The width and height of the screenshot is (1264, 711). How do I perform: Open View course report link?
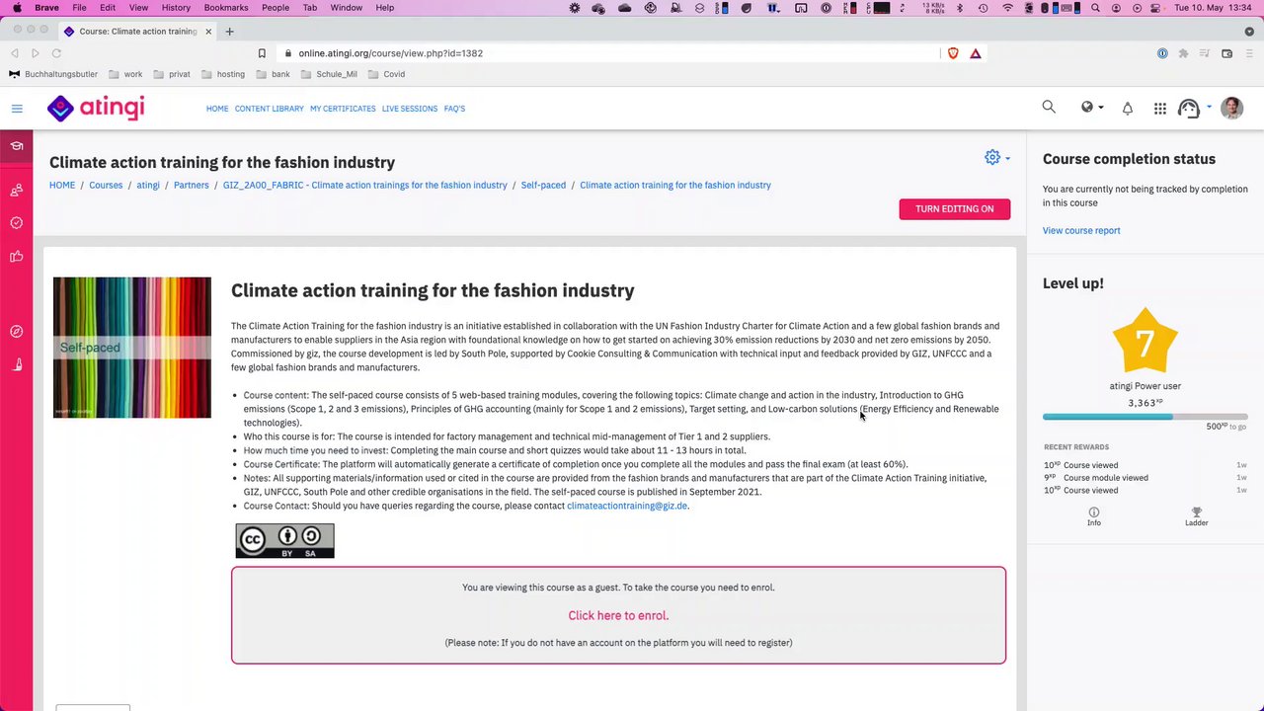pyautogui.click(x=1081, y=230)
